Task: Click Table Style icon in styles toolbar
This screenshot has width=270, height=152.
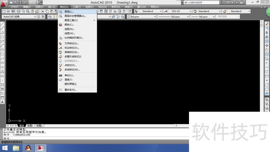Action: [195, 11]
